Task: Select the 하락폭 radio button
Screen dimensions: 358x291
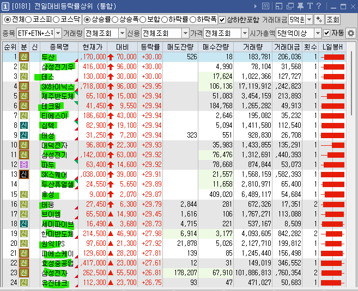Action: click(193, 20)
